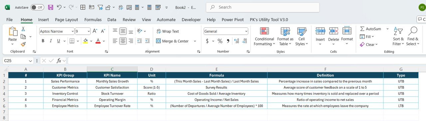Open the PK's Utility Tool V3.0 tab
The width and height of the screenshot is (426, 121).
[x=269, y=20]
